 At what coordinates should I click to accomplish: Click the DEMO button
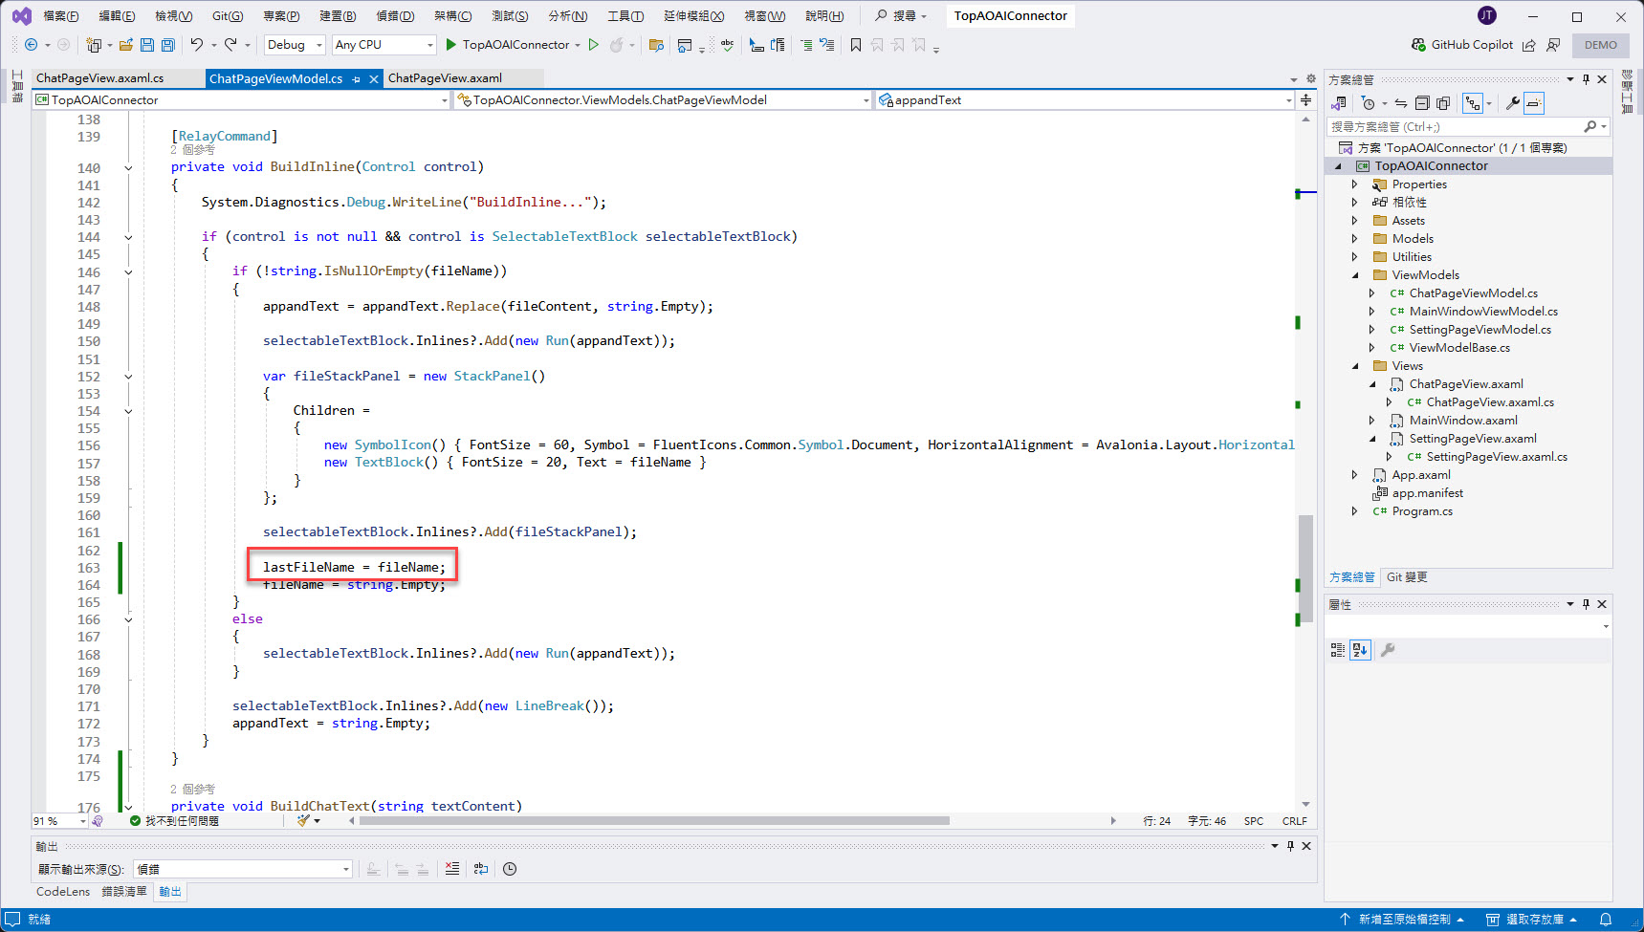(x=1601, y=45)
